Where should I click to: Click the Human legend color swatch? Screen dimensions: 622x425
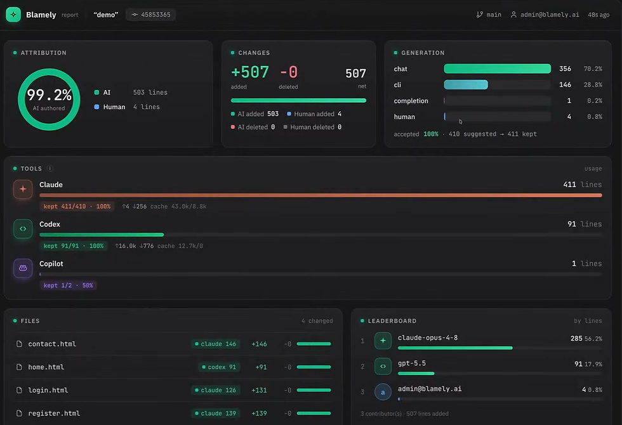coord(96,107)
